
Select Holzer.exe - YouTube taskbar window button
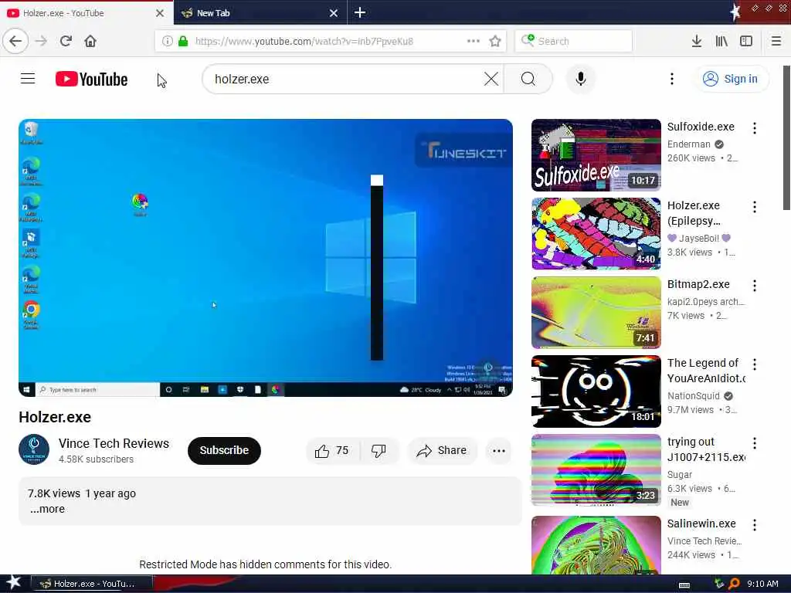(92, 584)
